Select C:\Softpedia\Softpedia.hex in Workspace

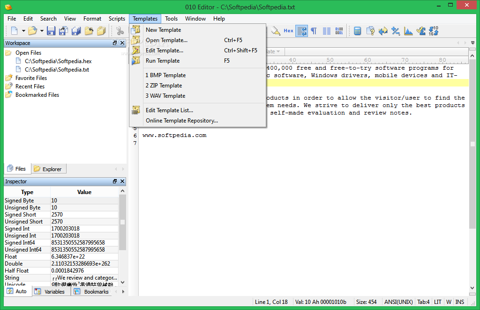(x=58, y=61)
